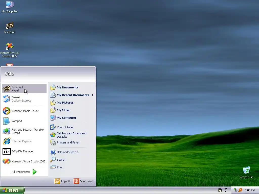Click the taskbar help question-mark icon
The width and height of the screenshot is (259, 194).
click(x=220, y=190)
